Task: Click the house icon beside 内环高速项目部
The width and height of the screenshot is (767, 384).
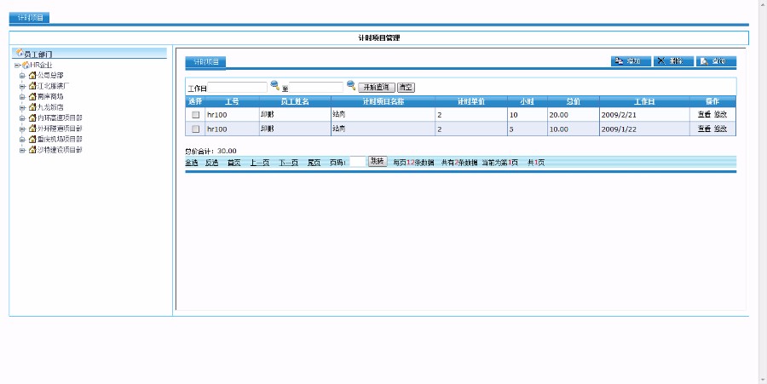Action: click(32, 117)
